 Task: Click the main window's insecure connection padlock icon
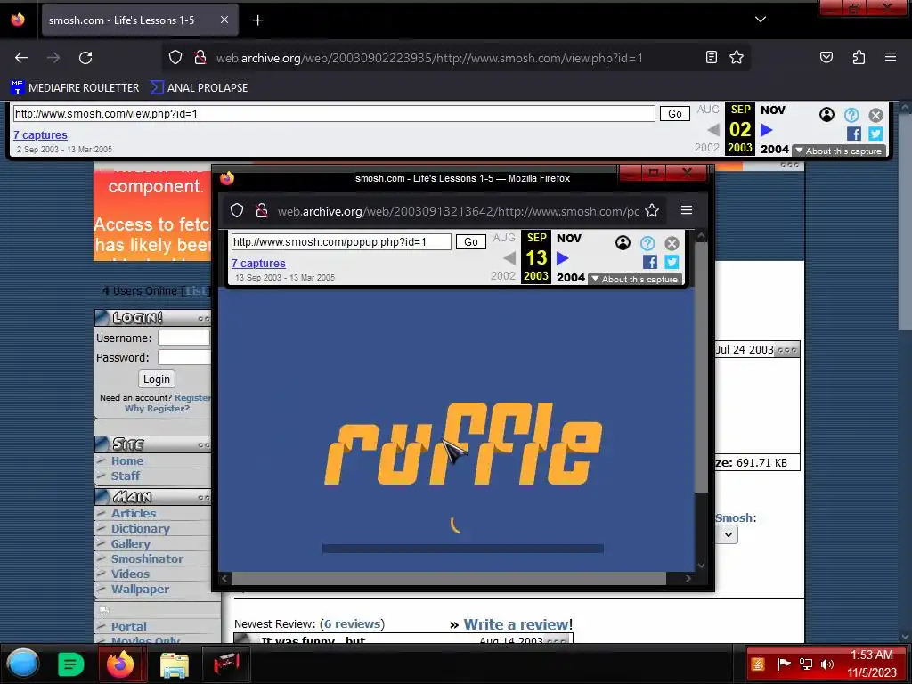[x=199, y=57]
